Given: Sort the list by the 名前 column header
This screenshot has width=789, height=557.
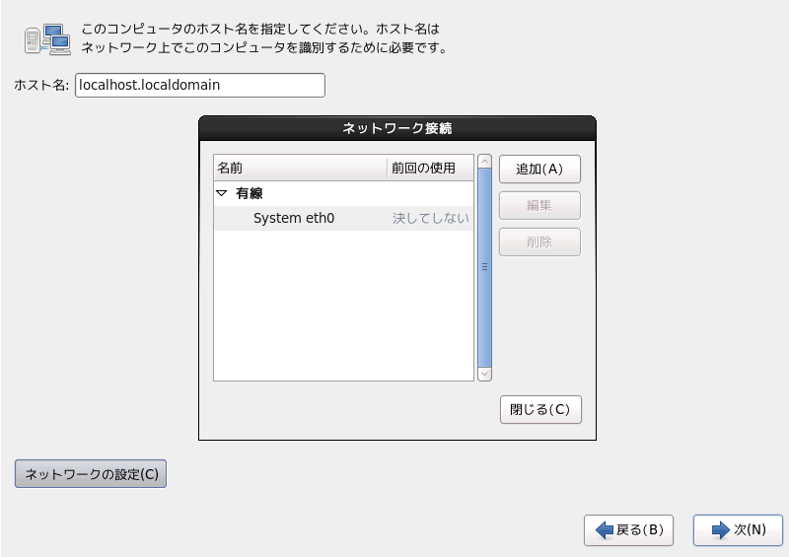Looking at the screenshot, I should pyautogui.click(x=300, y=169).
